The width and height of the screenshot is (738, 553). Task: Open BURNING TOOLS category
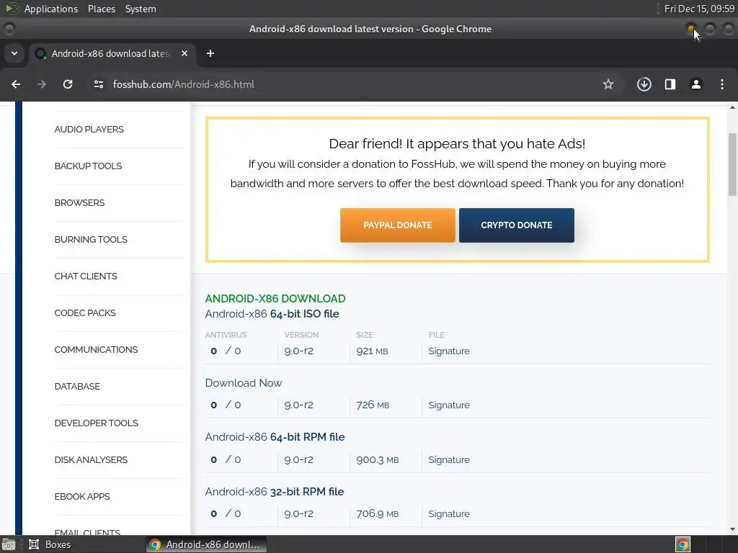[91, 239]
